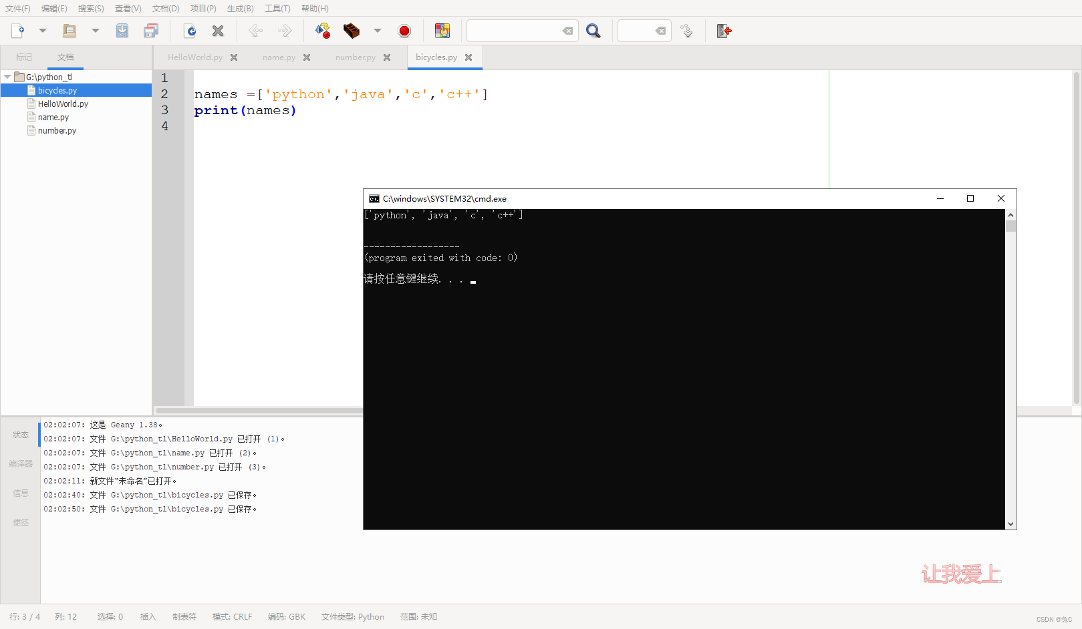Click the Reload file toolbar icon
The image size is (1082, 629).
click(190, 31)
